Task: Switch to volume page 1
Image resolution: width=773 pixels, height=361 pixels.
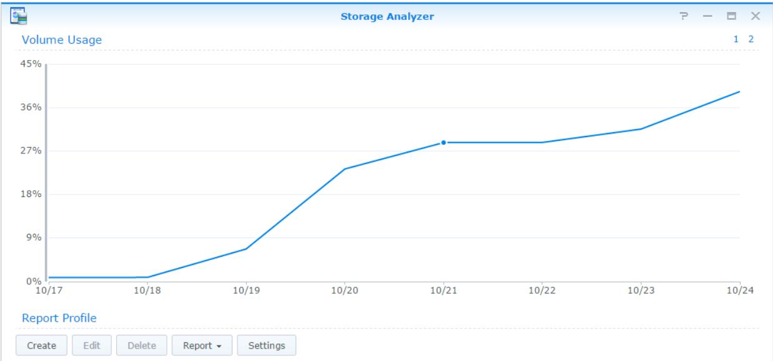Action: pyautogui.click(x=737, y=39)
